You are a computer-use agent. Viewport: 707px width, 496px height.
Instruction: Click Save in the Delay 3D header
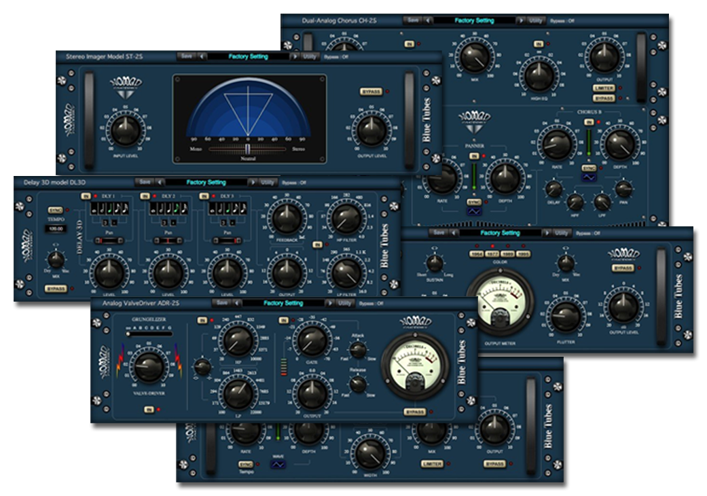[x=144, y=183]
